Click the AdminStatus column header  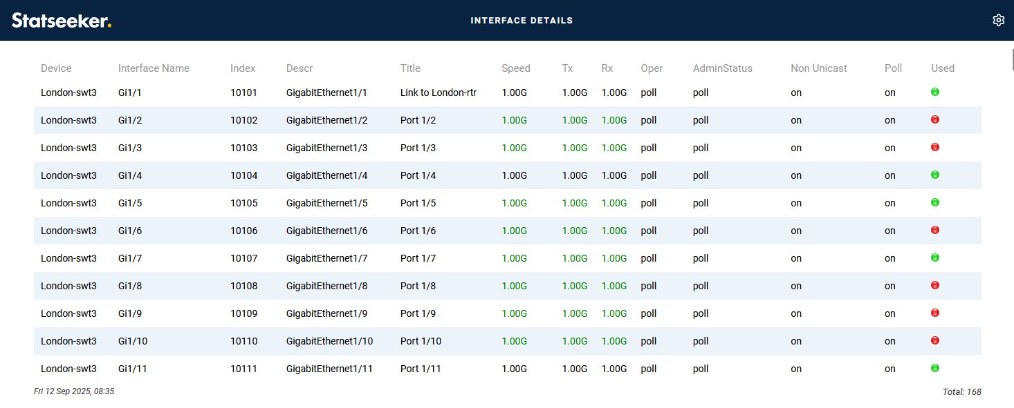[722, 68]
